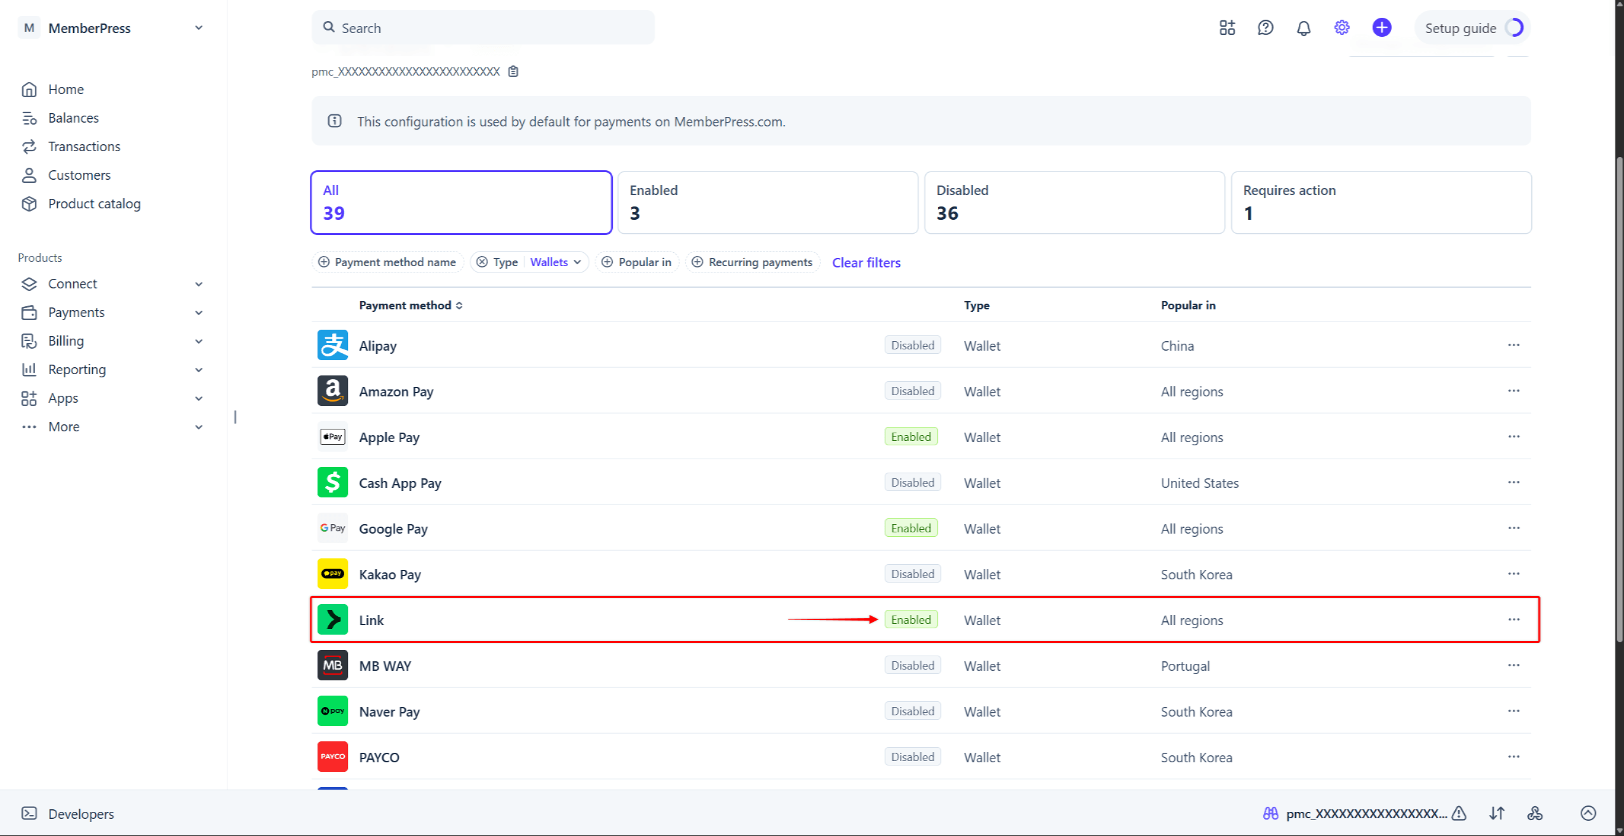Click the Cash App Pay logo
This screenshot has width=1624, height=836.
(x=332, y=482)
